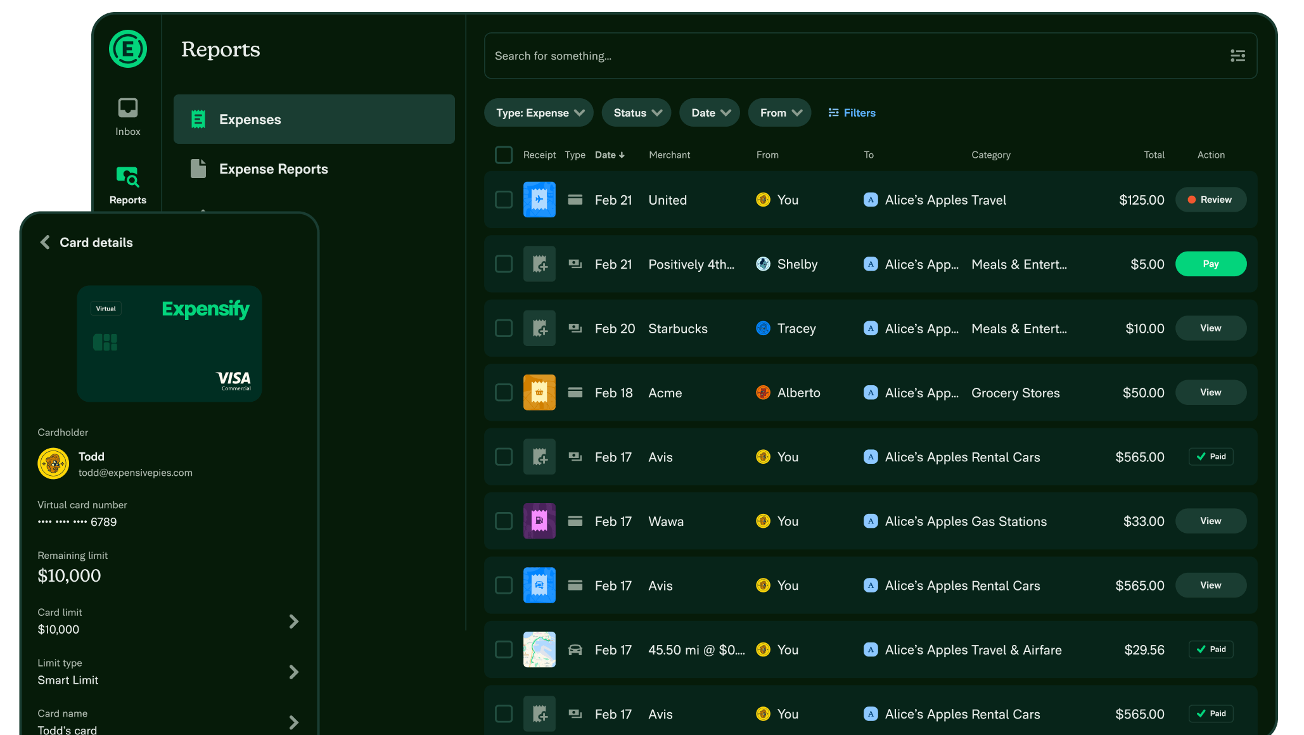Toggle the select-all checkbox in header
This screenshot has height=735, width=1304.
tap(504, 155)
